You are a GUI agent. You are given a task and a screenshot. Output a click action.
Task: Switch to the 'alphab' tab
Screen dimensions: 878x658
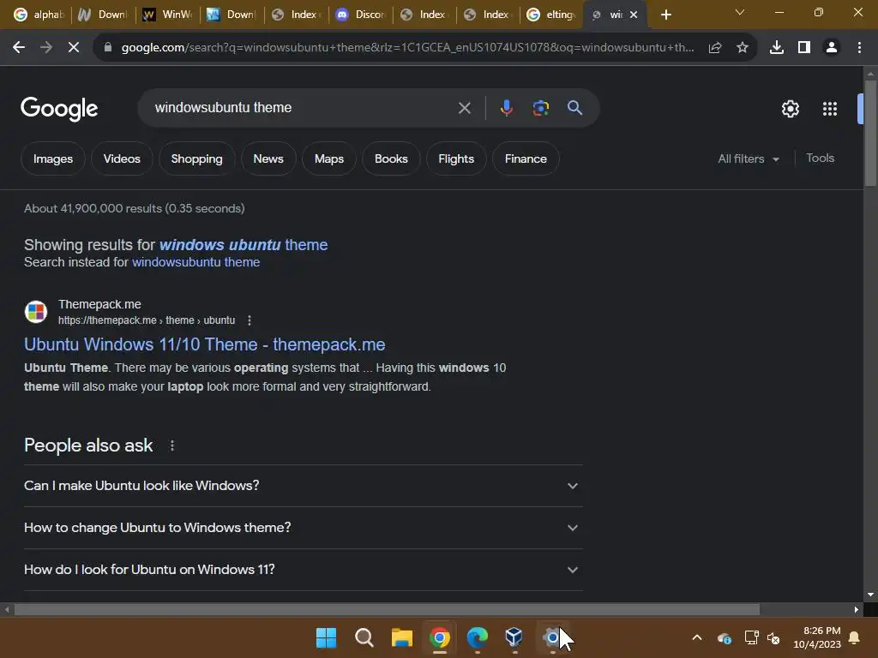39,15
